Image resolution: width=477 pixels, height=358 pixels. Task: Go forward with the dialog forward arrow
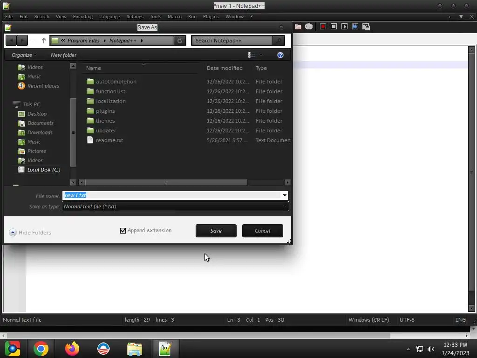click(x=22, y=40)
